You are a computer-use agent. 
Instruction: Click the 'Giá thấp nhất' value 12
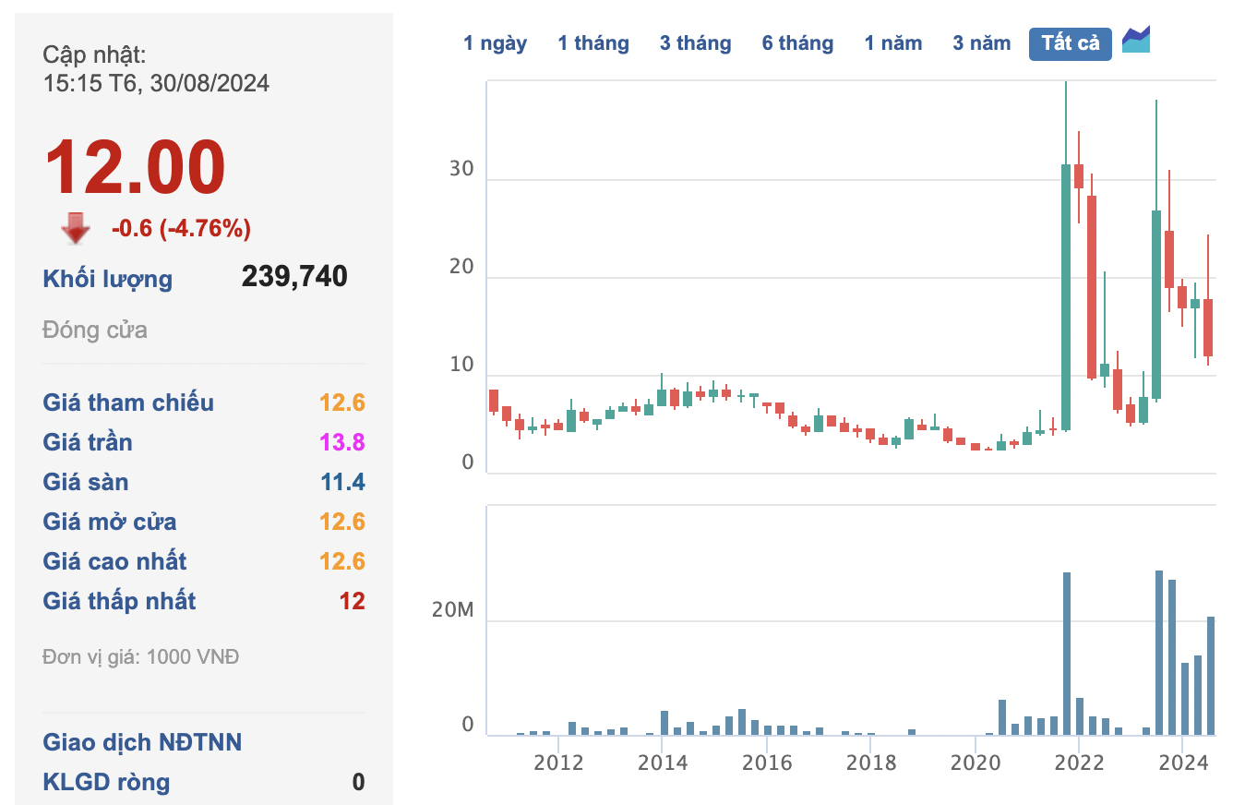click(x=353, y=601)
